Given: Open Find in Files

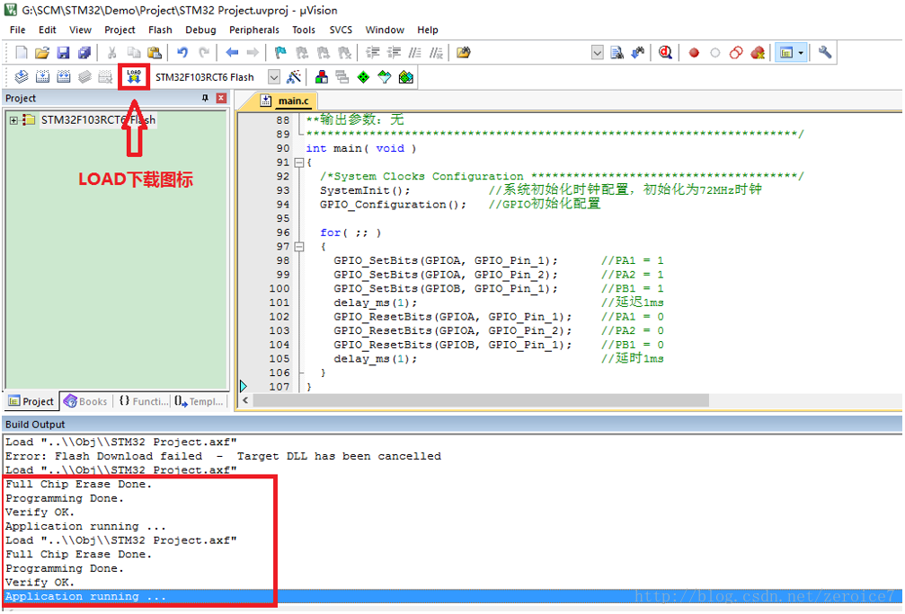Looking at the screenshot, I should pos(464,53).
